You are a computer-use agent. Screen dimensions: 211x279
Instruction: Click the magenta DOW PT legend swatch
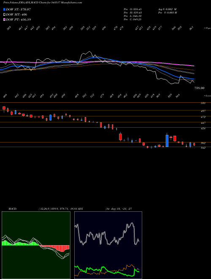coord(5,19)
